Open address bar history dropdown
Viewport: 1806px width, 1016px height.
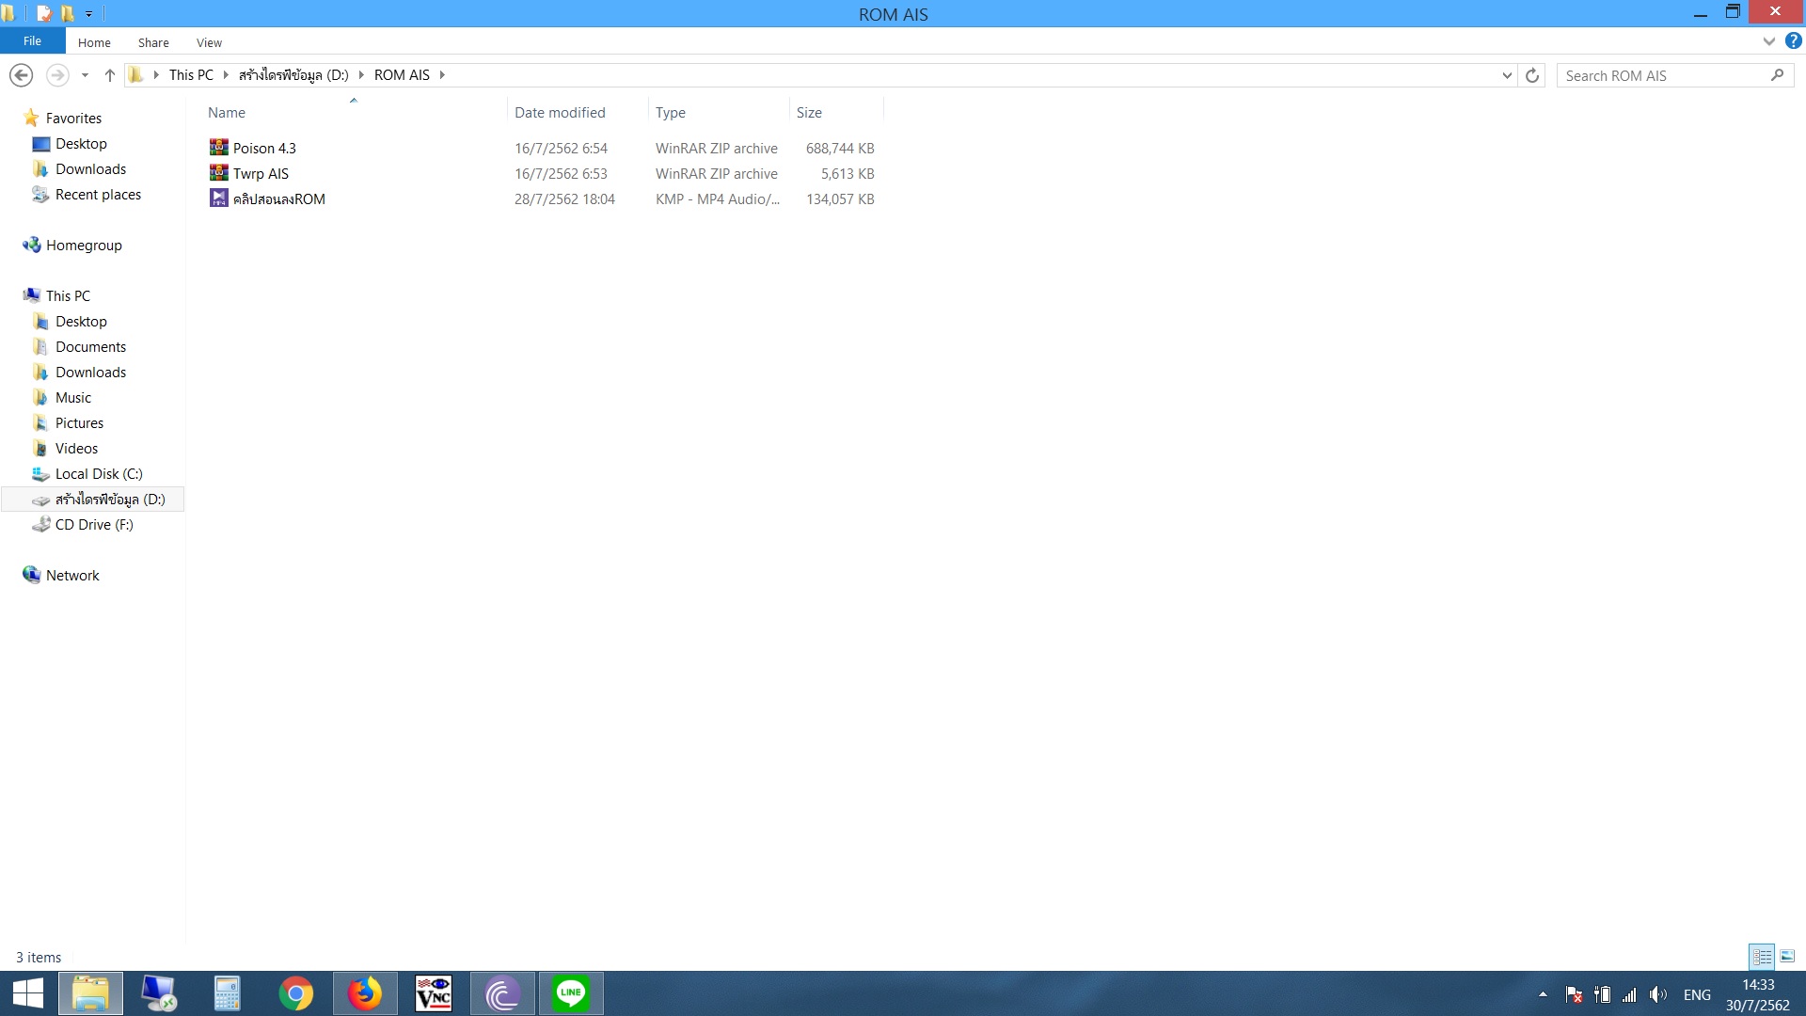click(x=1507, y=75)
